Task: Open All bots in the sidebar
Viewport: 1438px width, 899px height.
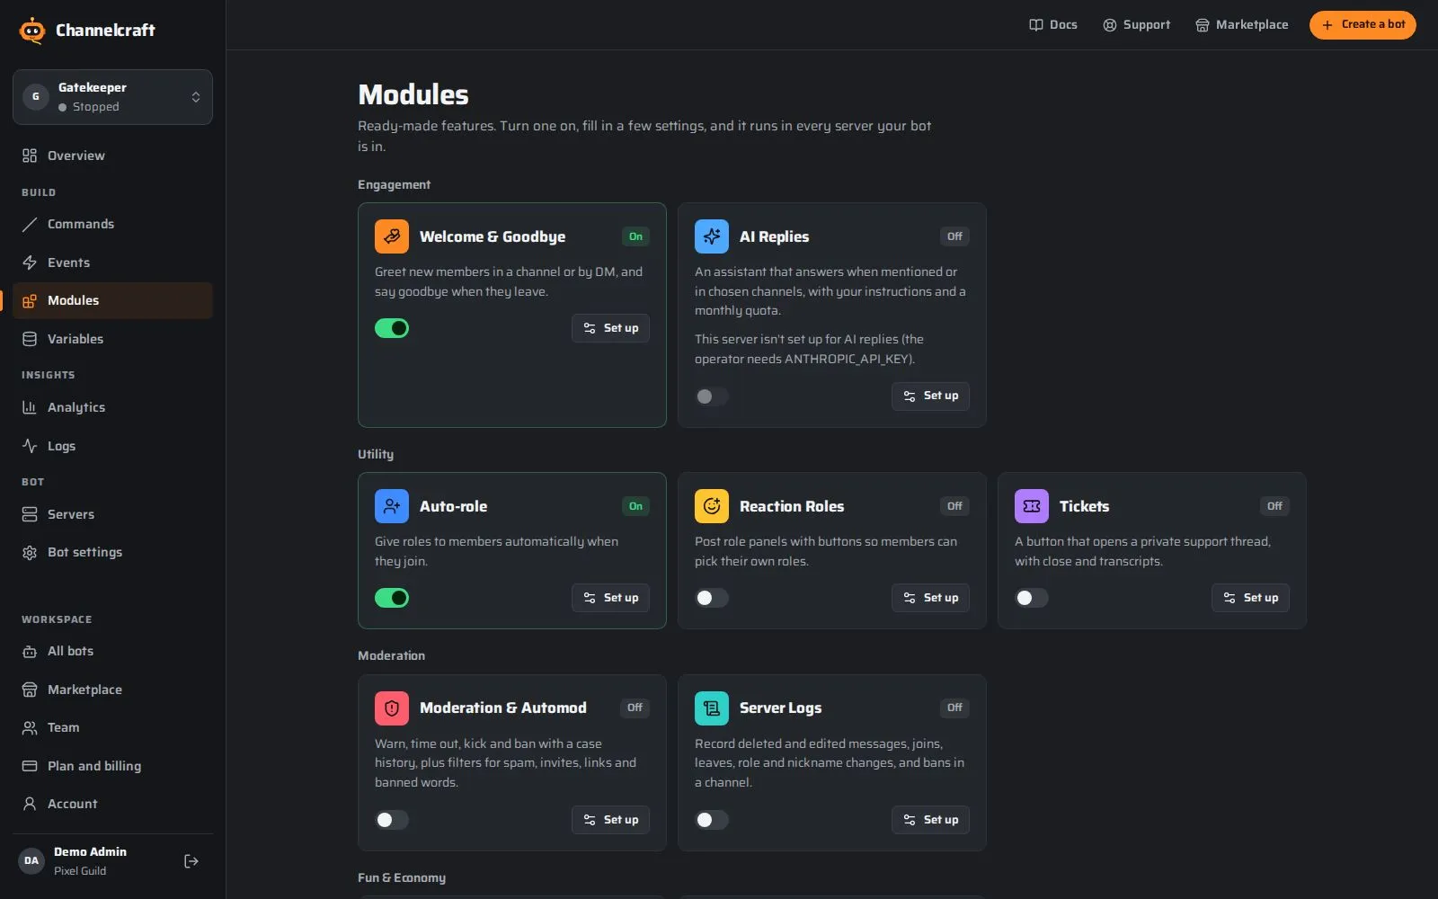Action: 112,651
